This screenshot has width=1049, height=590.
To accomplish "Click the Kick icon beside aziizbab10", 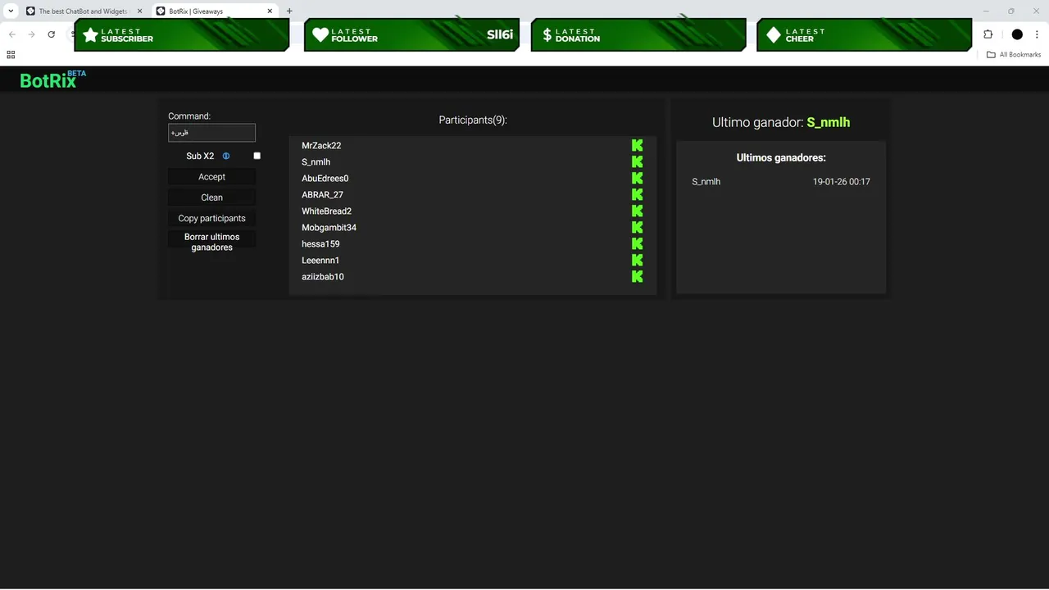I will coord(637,276).
